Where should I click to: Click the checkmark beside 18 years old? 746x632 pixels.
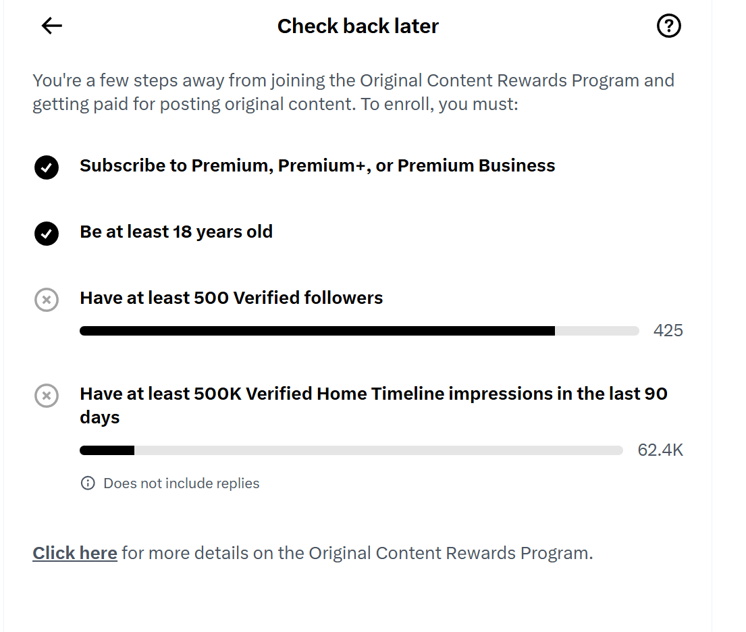point(47,233)
